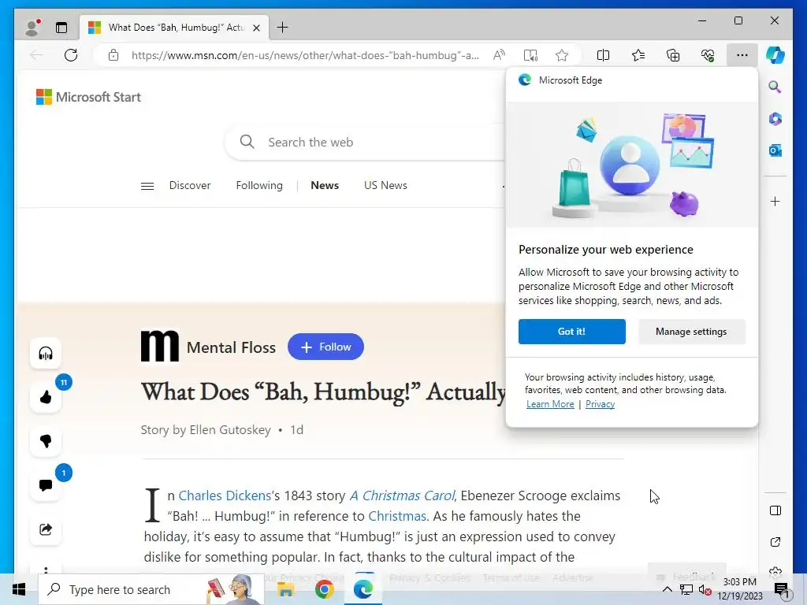Open Collections icon

coord(673,55)
